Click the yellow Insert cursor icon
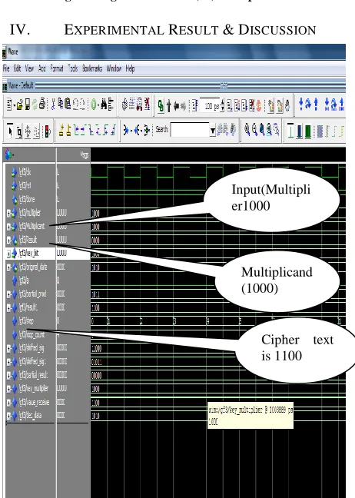This screenshot has height=498, width=355. [62, 131]
